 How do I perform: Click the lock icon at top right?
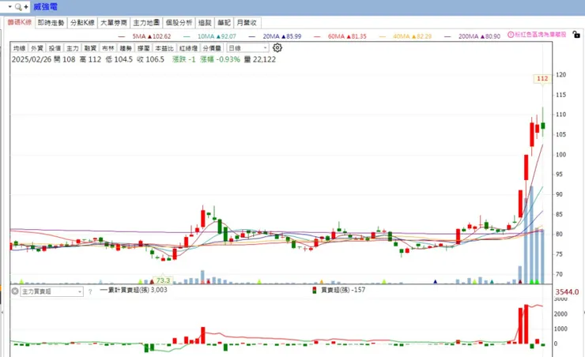pyautogui.click(x=576, y=35)
